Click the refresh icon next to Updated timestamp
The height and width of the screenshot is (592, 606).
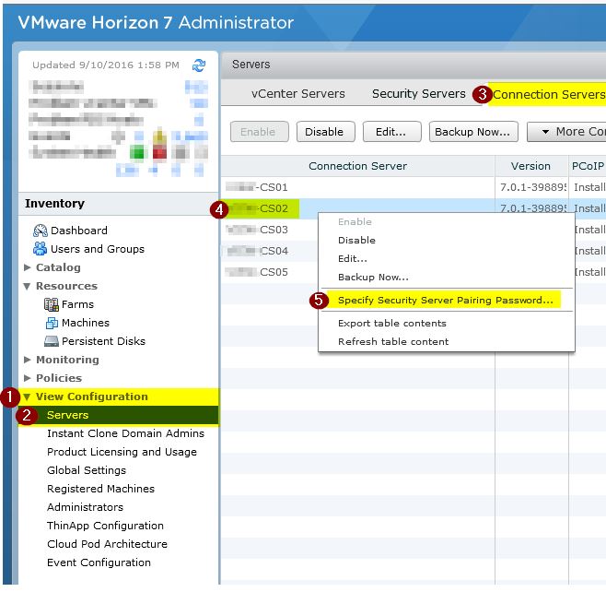199,65
